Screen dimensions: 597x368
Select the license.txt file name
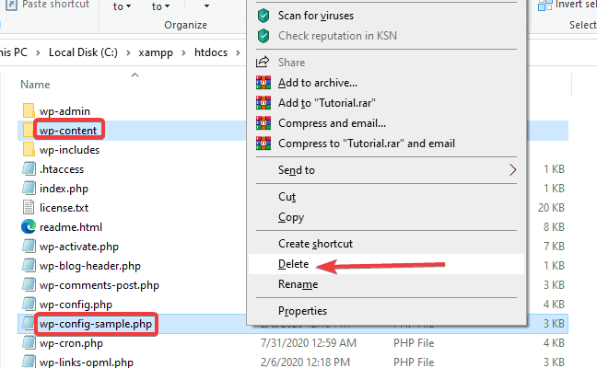(64, 208)
